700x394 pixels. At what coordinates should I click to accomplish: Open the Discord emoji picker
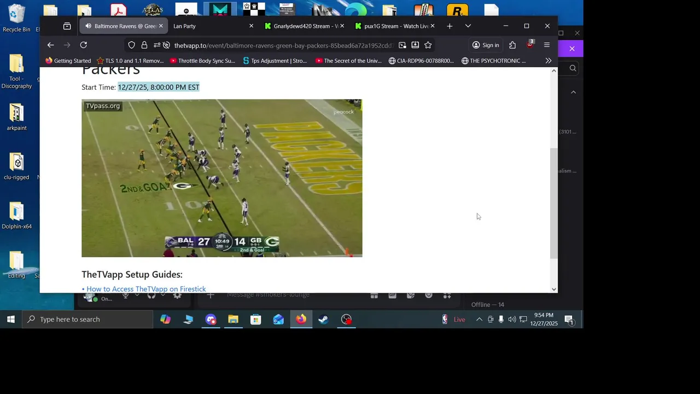pyautogui.click(x=429, y=296)
